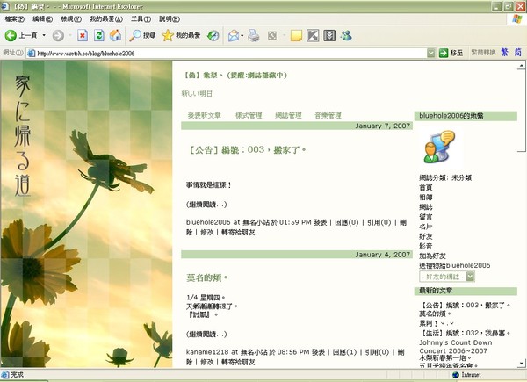Expand the Mail button dropdown arrow
The height and width of the screenshot is (382, 527).
[242, 35]
